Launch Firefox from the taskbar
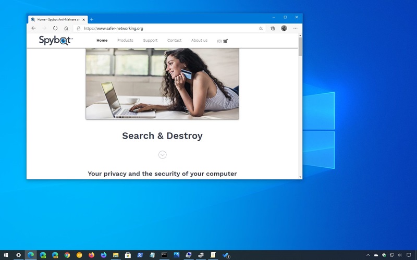Viewport: 417px width, 260px height. click(x=92, y=255)
